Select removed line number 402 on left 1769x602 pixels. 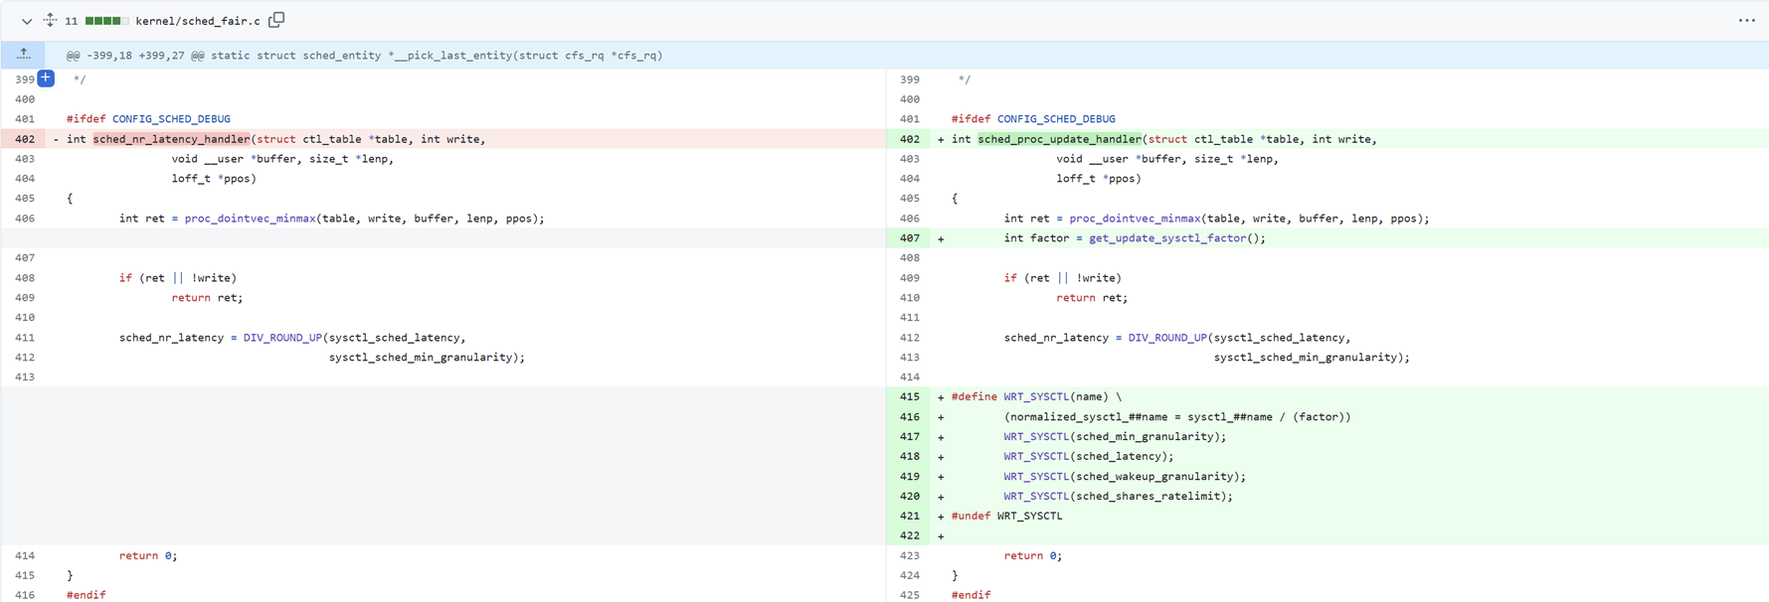(25, 139)
